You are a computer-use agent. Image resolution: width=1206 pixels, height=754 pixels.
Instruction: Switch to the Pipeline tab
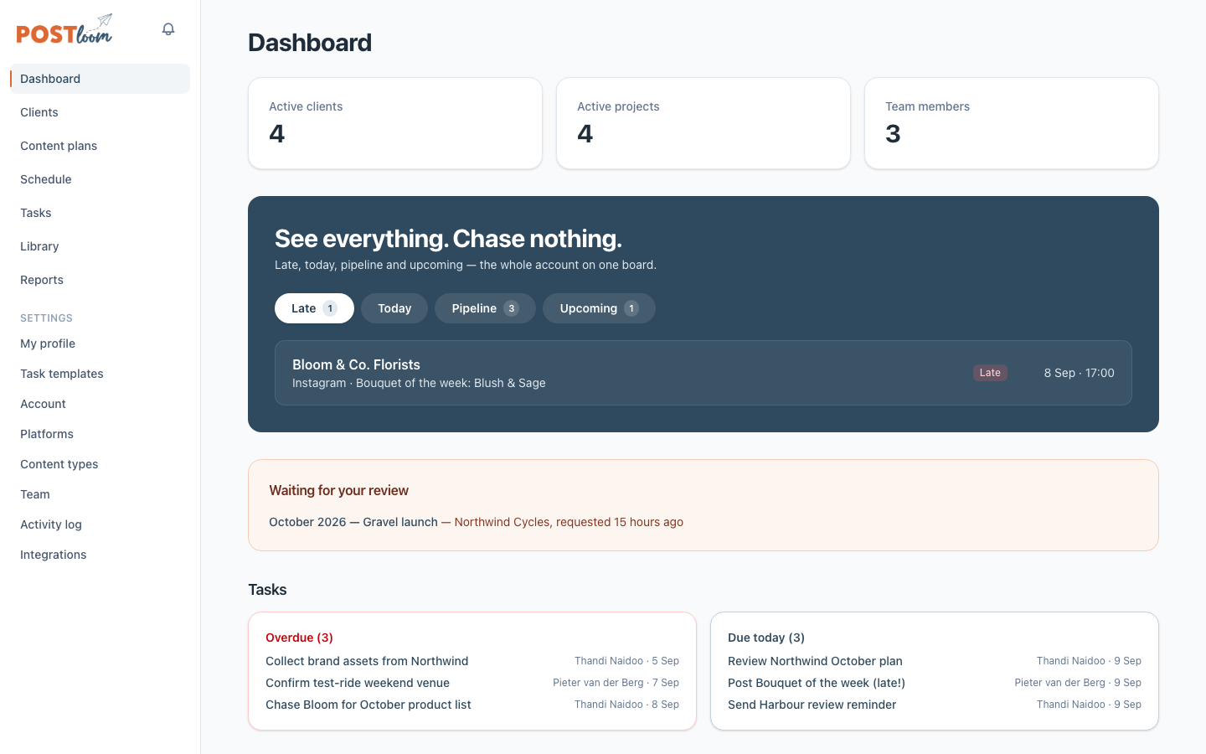click(485, 308)
